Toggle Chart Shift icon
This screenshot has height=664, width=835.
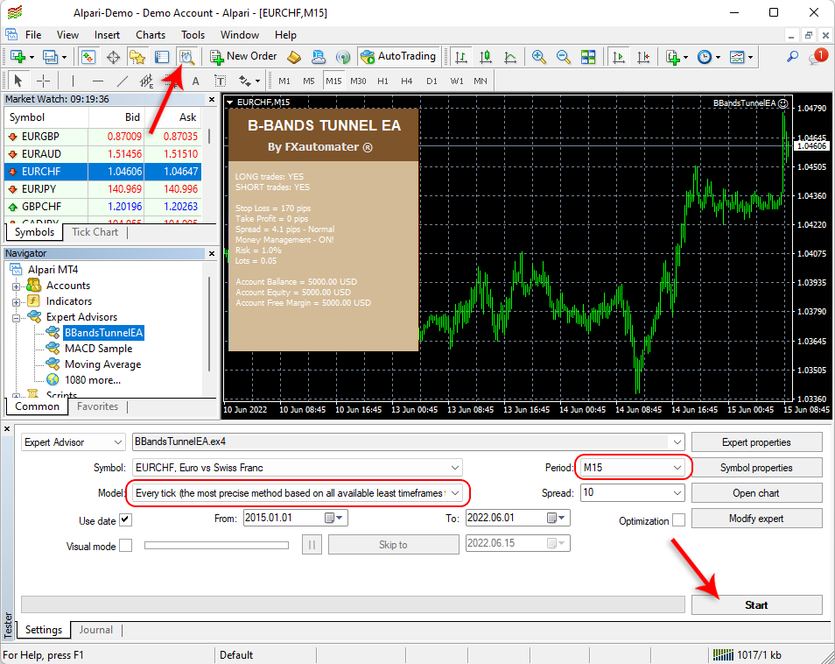click(643, 57)
